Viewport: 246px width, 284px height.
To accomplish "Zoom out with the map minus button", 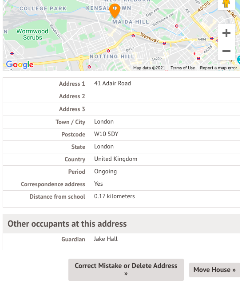I will [226, 51].
